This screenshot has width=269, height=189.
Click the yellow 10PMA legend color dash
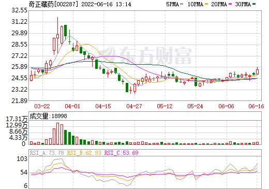206,4
